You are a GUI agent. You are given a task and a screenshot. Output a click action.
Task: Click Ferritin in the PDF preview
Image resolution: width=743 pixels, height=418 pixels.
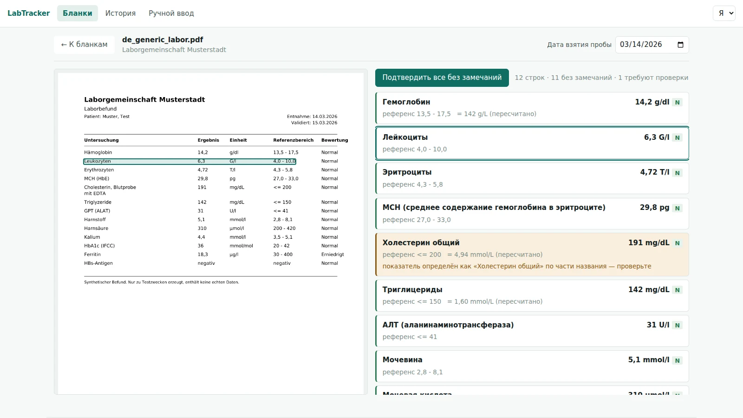[x=92, y=255]
